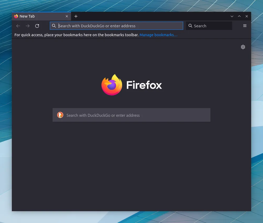Click the search icon in the secondary search bar
Image resolution: width=263 pixels, height=223 pixels.
tap(190, 26)
